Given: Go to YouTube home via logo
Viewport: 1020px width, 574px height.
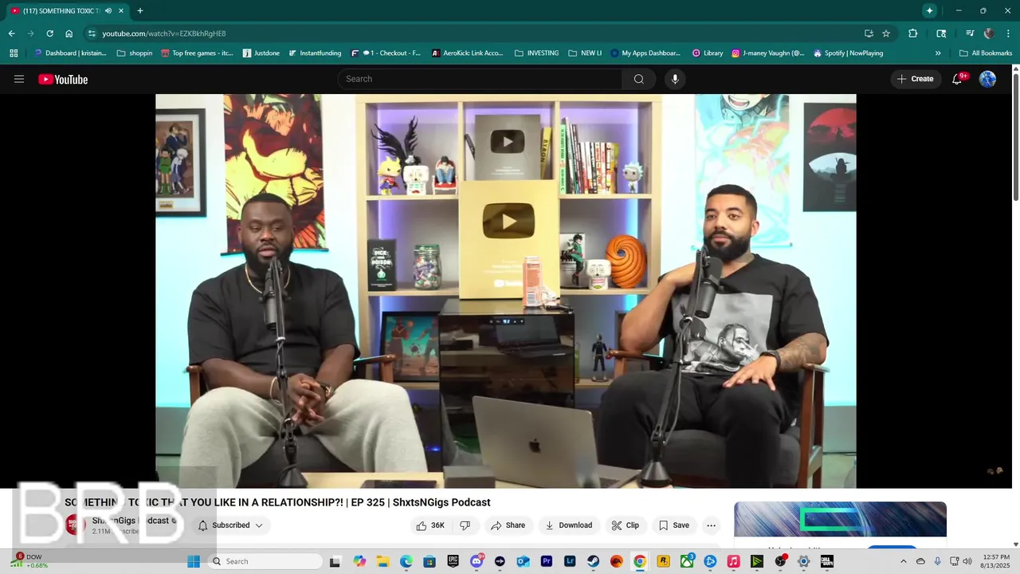Looking at the screenshot, I should (x=63, y=79).
